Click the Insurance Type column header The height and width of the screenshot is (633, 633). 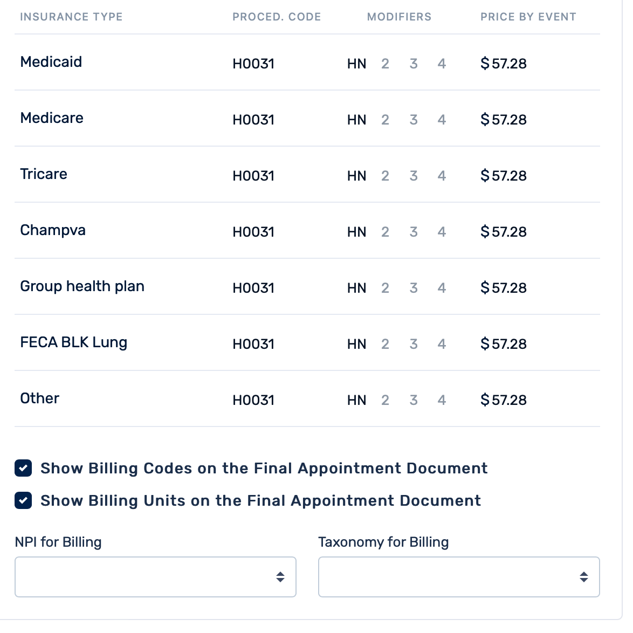pyautogui.click(x=71, y=17)
